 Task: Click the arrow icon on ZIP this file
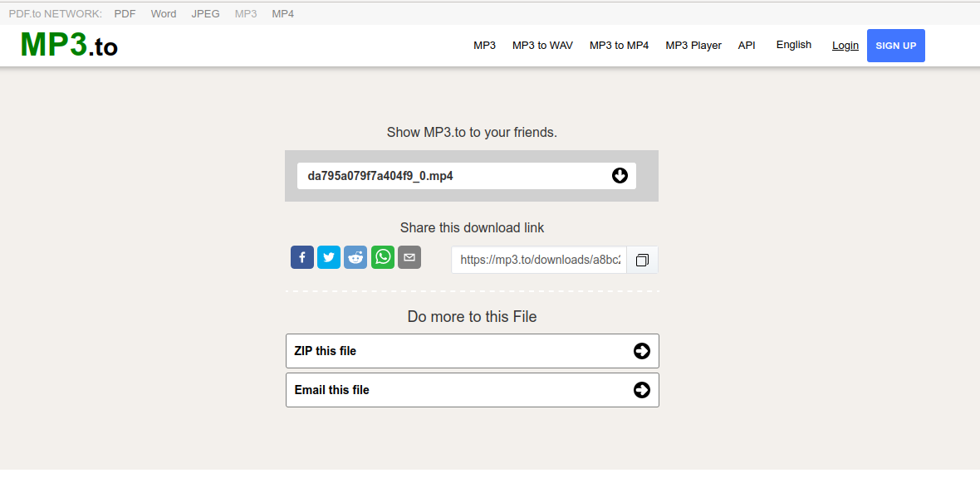[642, 351]
